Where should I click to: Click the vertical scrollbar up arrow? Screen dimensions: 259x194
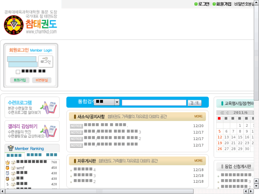pos(256,2)
